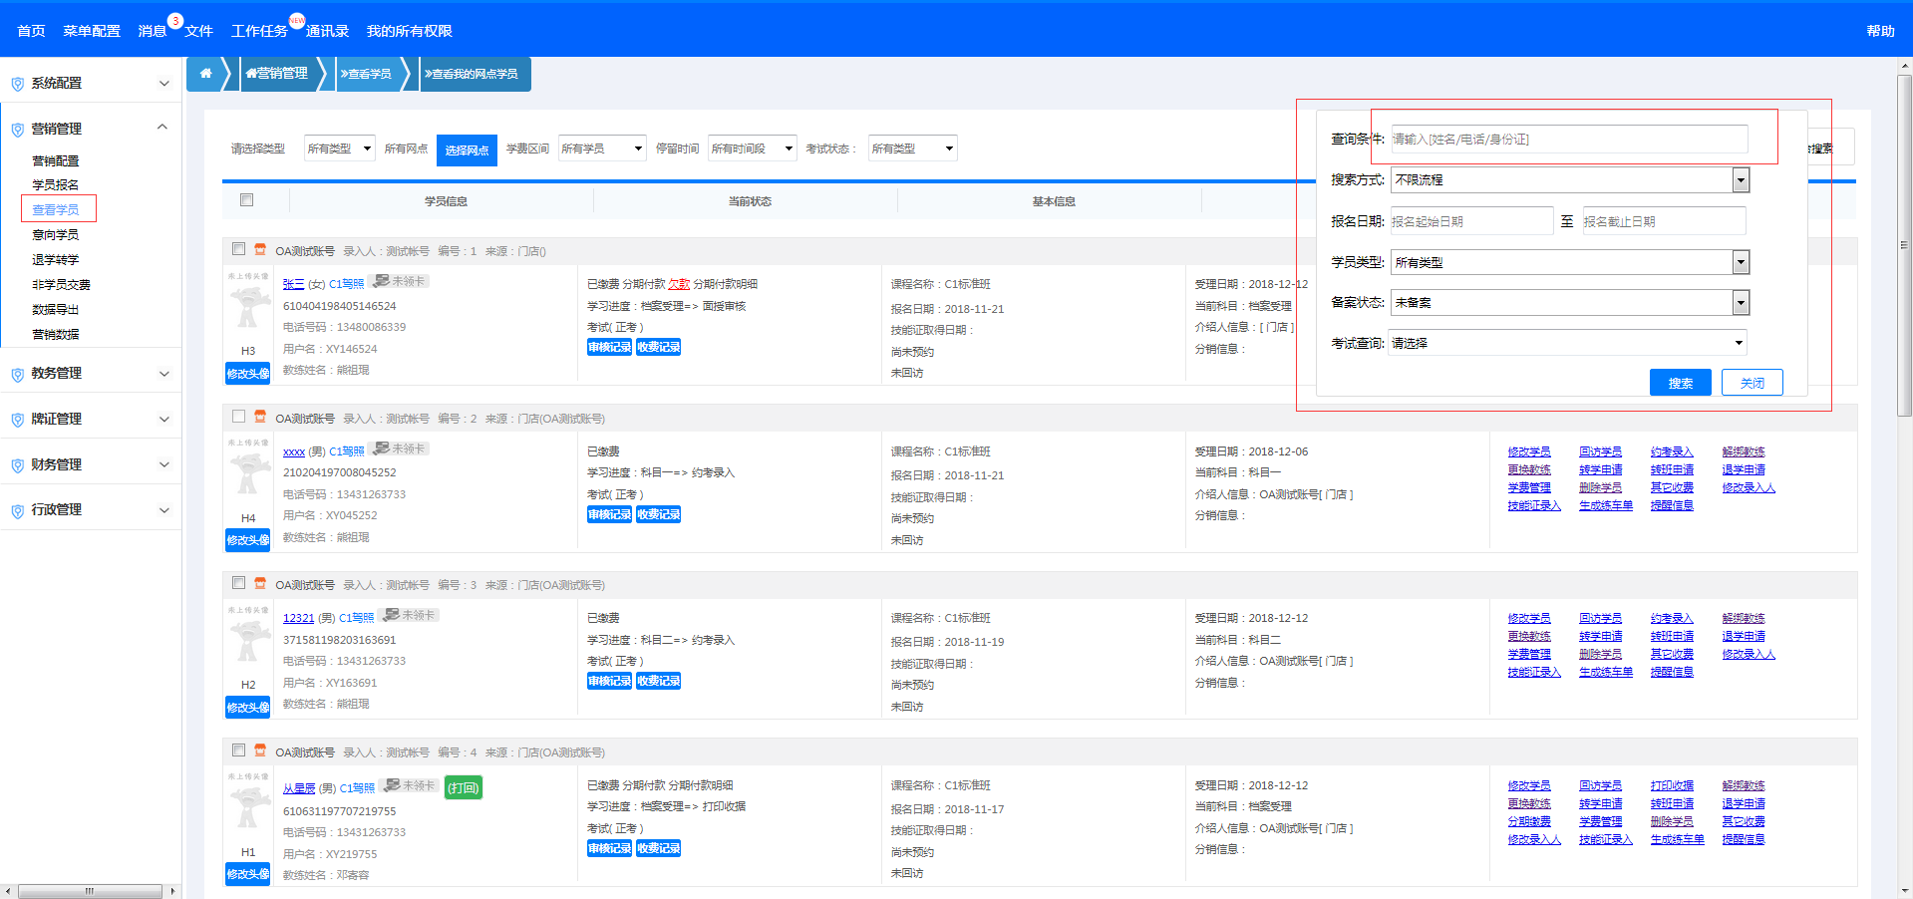The width and height of the screenshot is (1913, 899).
Task: Check the checkbox for record 编号:2
Action: pos(238,417)
